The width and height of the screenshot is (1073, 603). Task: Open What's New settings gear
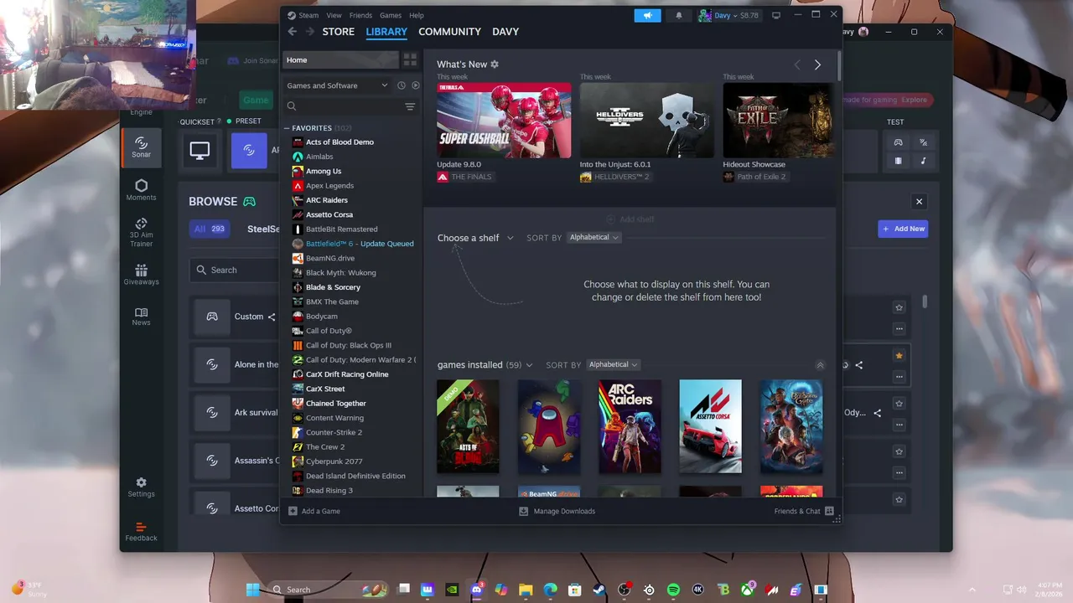coord(495,64)
